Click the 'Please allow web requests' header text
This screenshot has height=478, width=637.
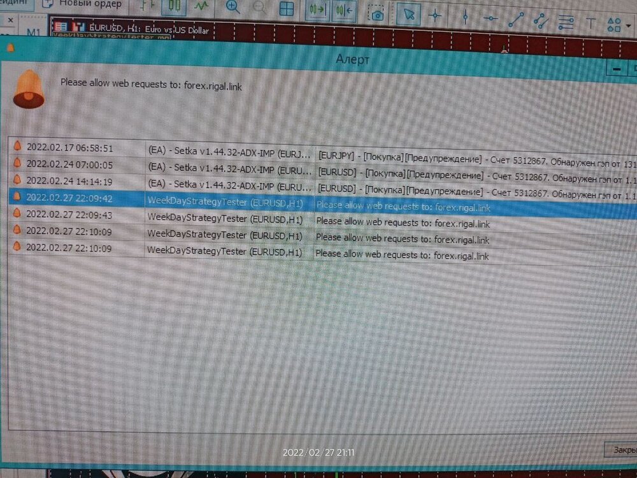tap(151, 84)
